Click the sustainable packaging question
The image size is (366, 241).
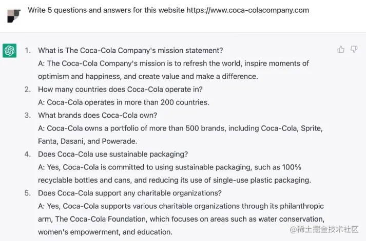coord(113,154)
